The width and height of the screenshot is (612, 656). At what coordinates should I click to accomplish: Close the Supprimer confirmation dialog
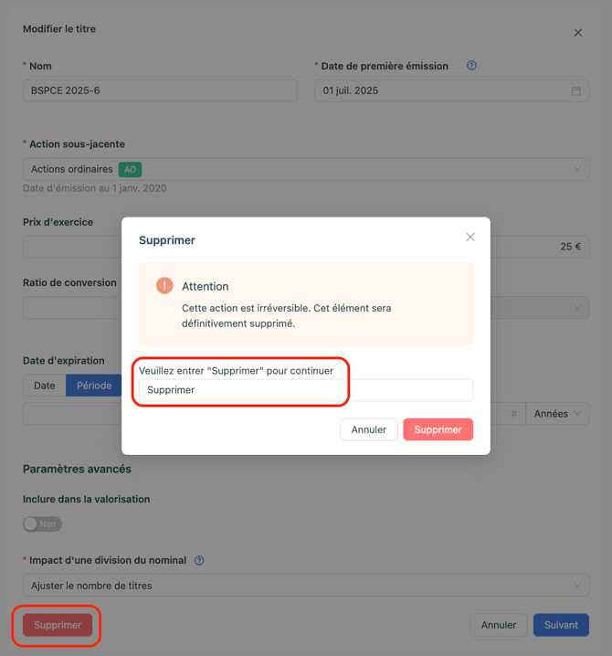tap(470, 238)
